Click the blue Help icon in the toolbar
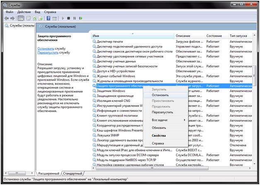Image resolution: width=260 pixels, height=185 pixels. click(48, 18)
